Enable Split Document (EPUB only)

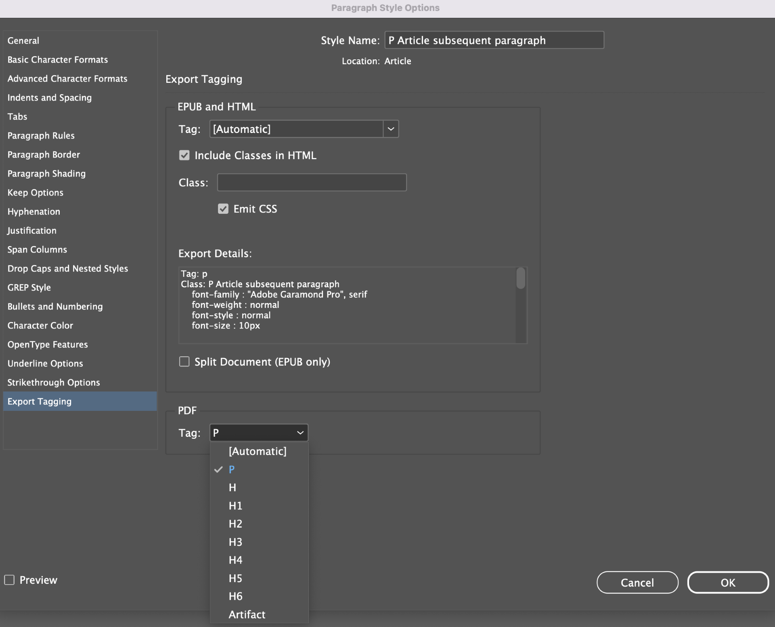pos(184,362)
